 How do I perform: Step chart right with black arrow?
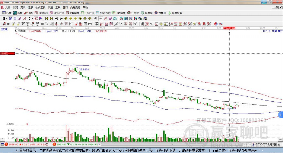[61, 19]
